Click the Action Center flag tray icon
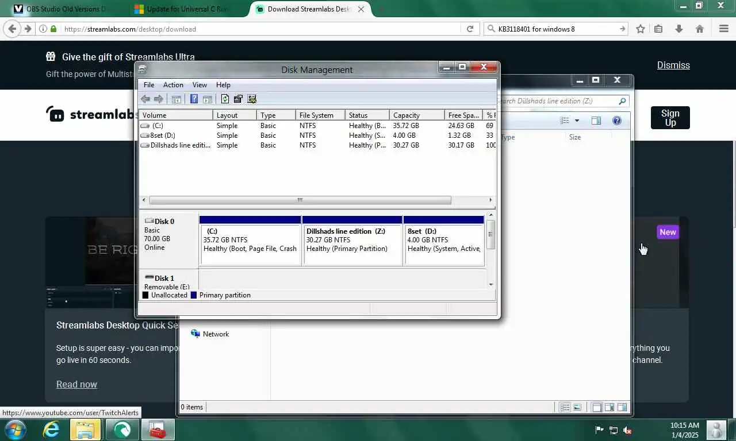The image size is (736, 441). pyautogui.click(x=599, y=430)
